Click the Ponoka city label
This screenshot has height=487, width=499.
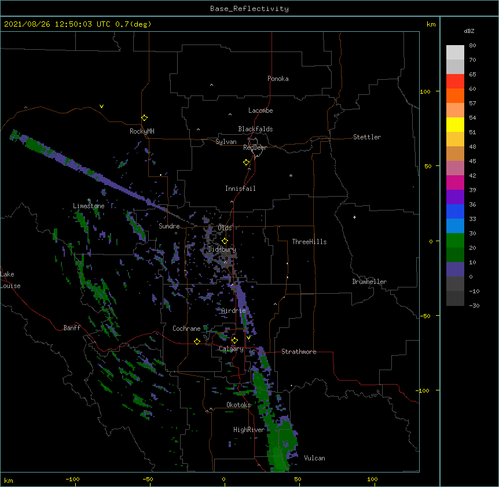coord(278,79)
